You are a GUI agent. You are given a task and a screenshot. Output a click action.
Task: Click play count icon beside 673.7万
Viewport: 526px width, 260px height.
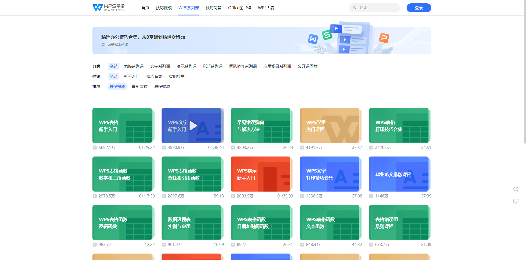(x=371, y=245)
